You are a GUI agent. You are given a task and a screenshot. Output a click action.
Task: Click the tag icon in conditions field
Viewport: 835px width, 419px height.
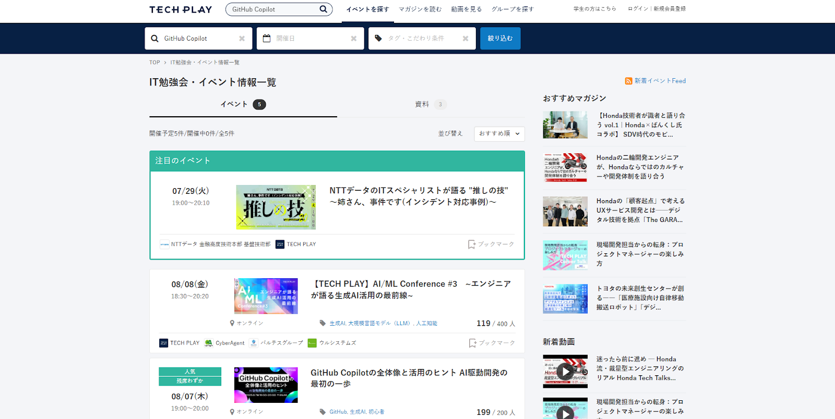pos(378,39)
